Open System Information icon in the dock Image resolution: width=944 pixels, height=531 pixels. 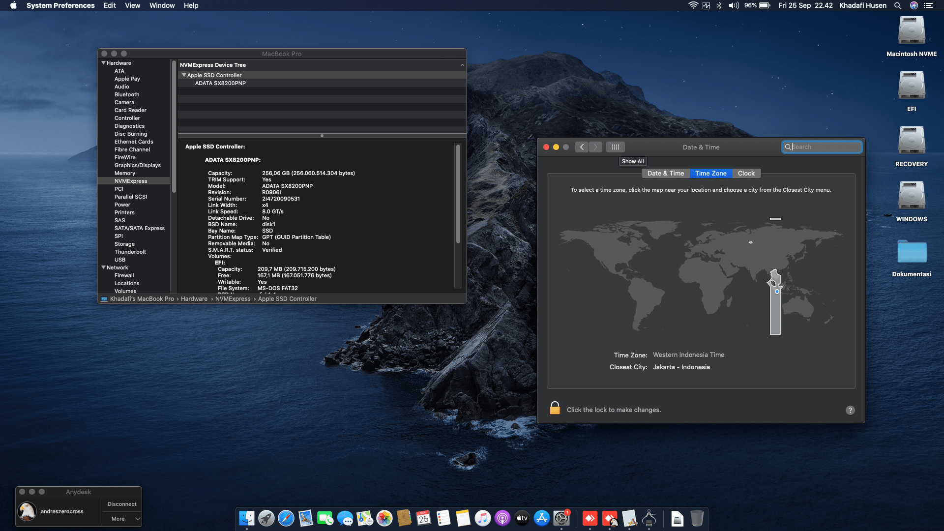point(649,518)
